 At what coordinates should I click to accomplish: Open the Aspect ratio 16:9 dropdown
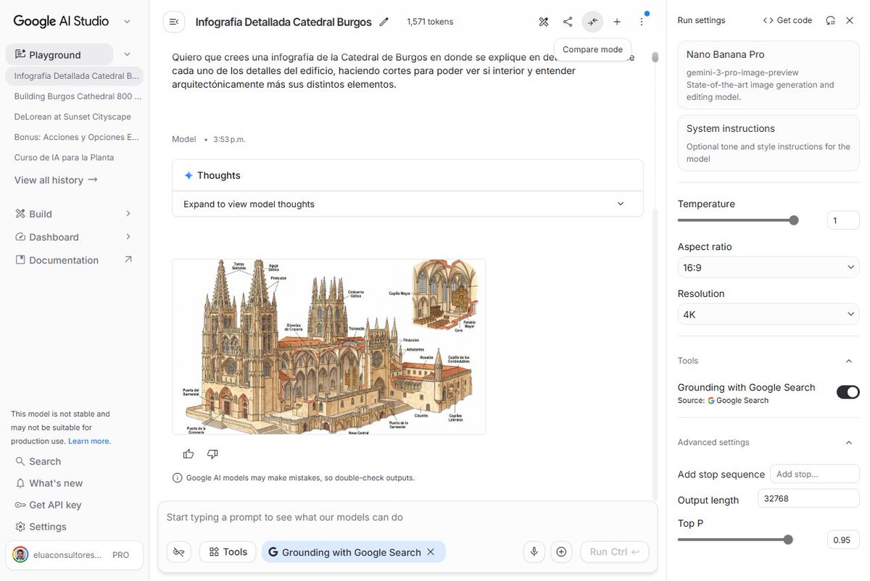[x=768, y=268]
